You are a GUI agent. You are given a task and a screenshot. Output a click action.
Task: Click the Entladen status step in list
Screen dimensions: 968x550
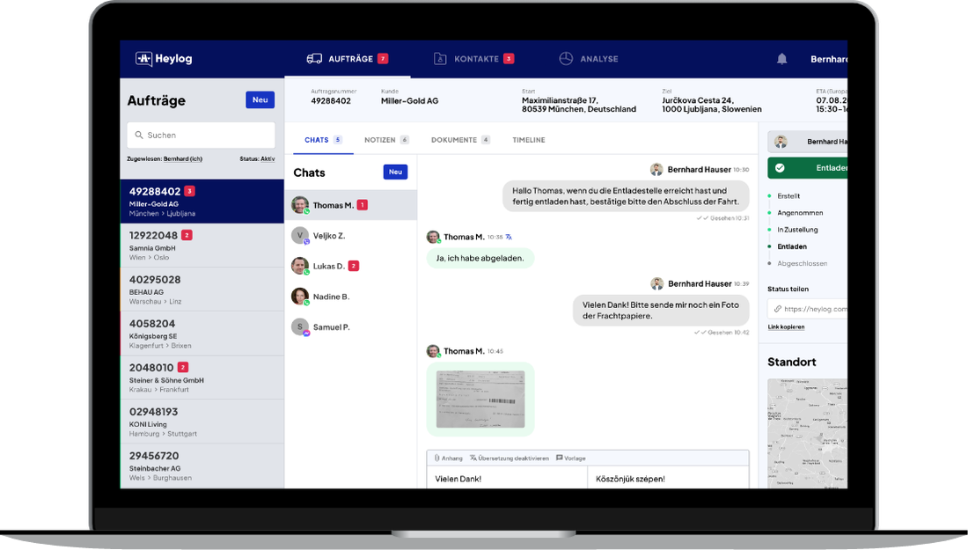[791, 246]
